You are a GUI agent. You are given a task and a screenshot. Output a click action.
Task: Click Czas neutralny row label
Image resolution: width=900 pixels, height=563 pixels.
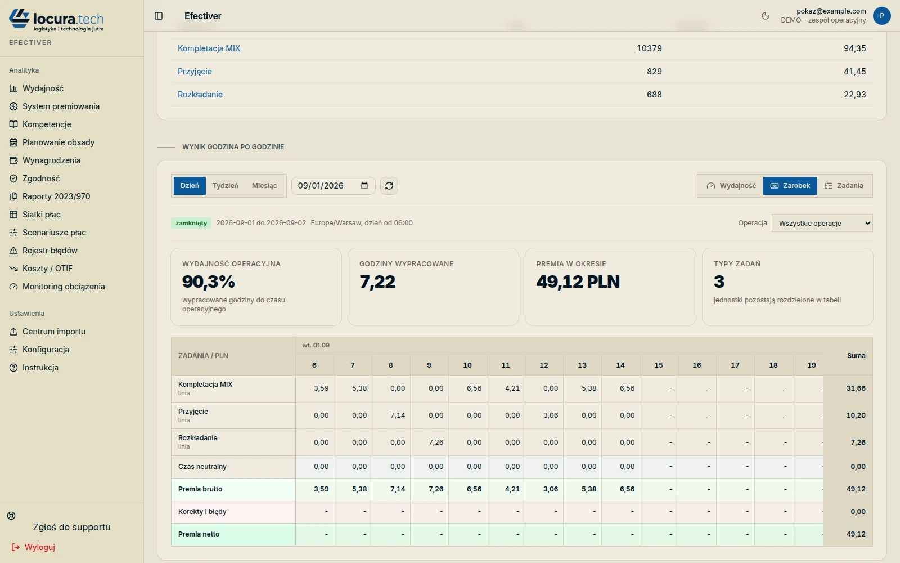coord(202,467)
